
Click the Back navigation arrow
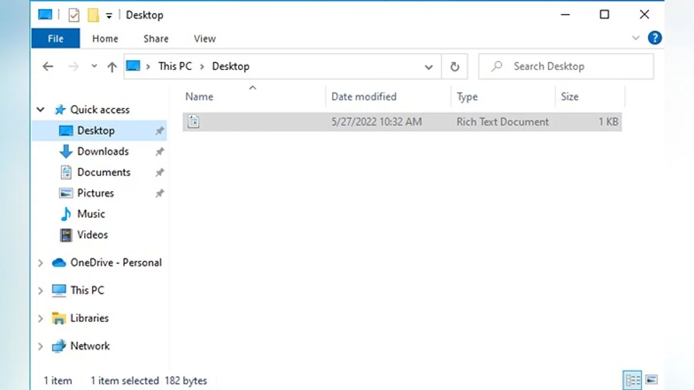(x=48, y=66)
